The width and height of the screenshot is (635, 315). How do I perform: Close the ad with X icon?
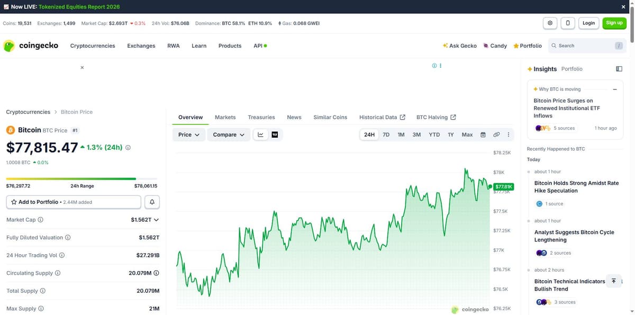tap(82, 67)
